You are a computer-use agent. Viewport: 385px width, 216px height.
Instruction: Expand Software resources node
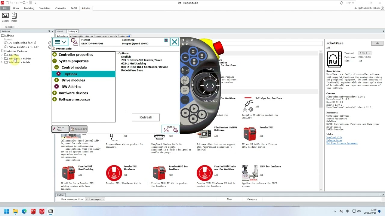[54, 99]
